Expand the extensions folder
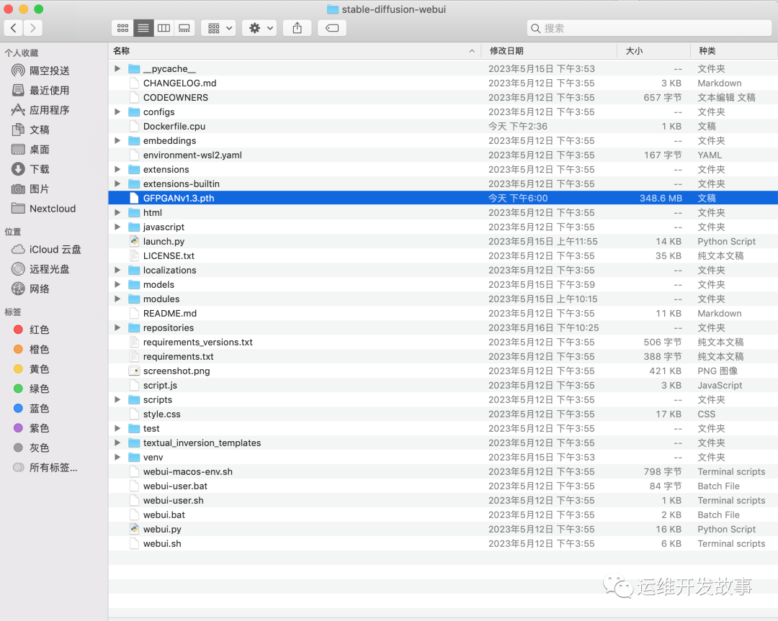778x621 pixels. [x=117, y=169]
